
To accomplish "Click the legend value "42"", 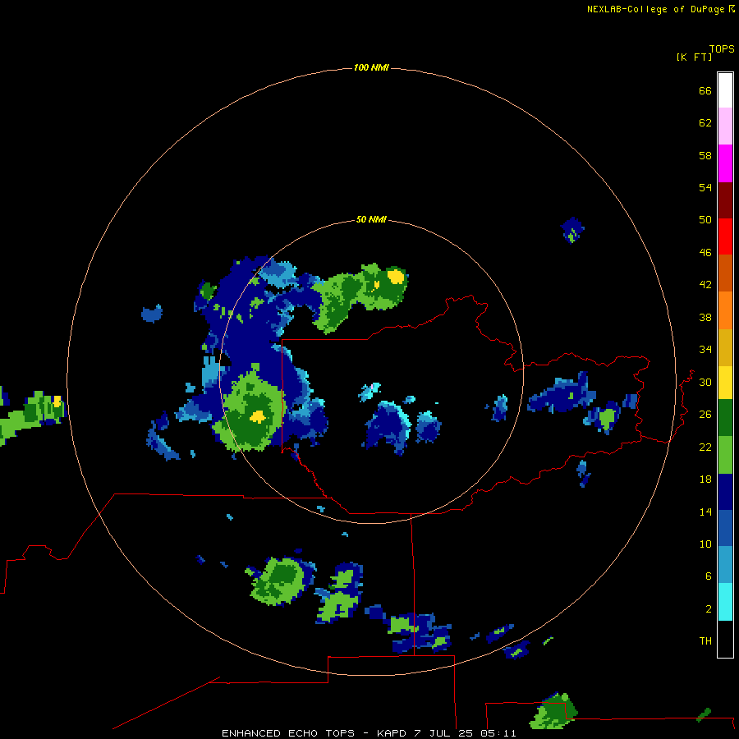I will [x=705, y=285].
